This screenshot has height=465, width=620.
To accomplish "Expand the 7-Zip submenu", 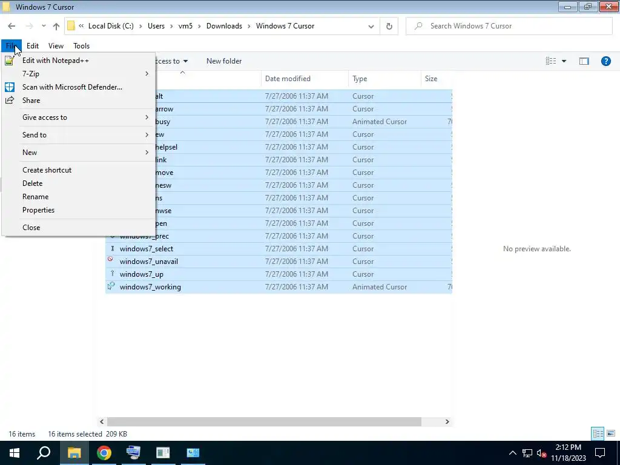I will [78, 73].
